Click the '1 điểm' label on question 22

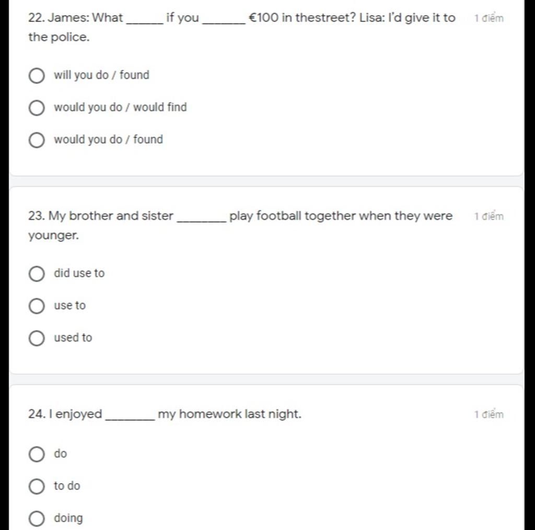(x=489, y=19)
